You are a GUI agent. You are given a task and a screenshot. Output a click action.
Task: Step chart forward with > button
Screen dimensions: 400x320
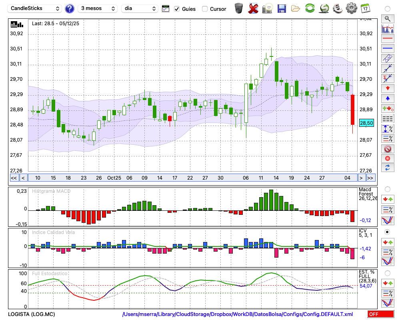[361, 178]
